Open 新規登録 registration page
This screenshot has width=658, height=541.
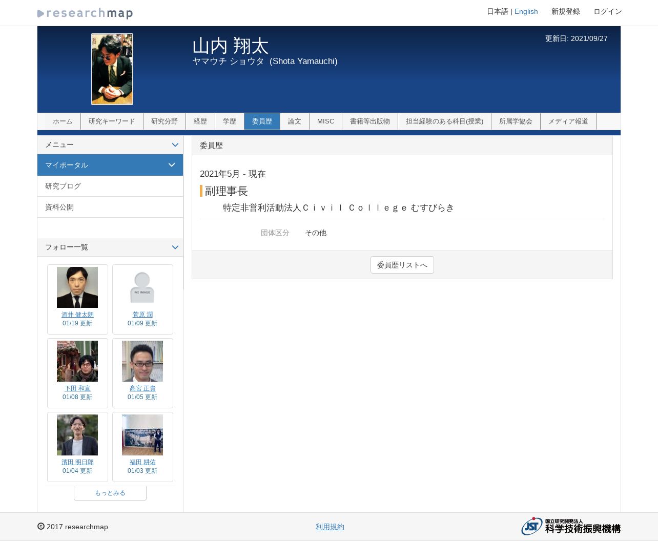(x=566, y=11)
